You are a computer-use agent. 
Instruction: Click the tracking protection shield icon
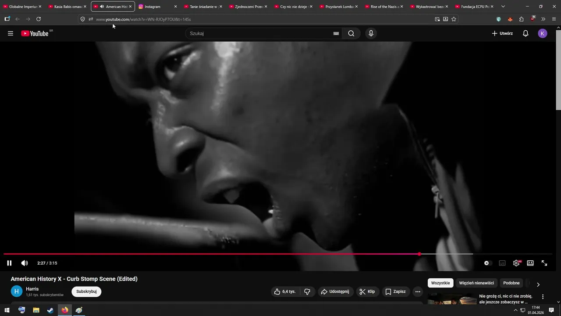[82, 19]
